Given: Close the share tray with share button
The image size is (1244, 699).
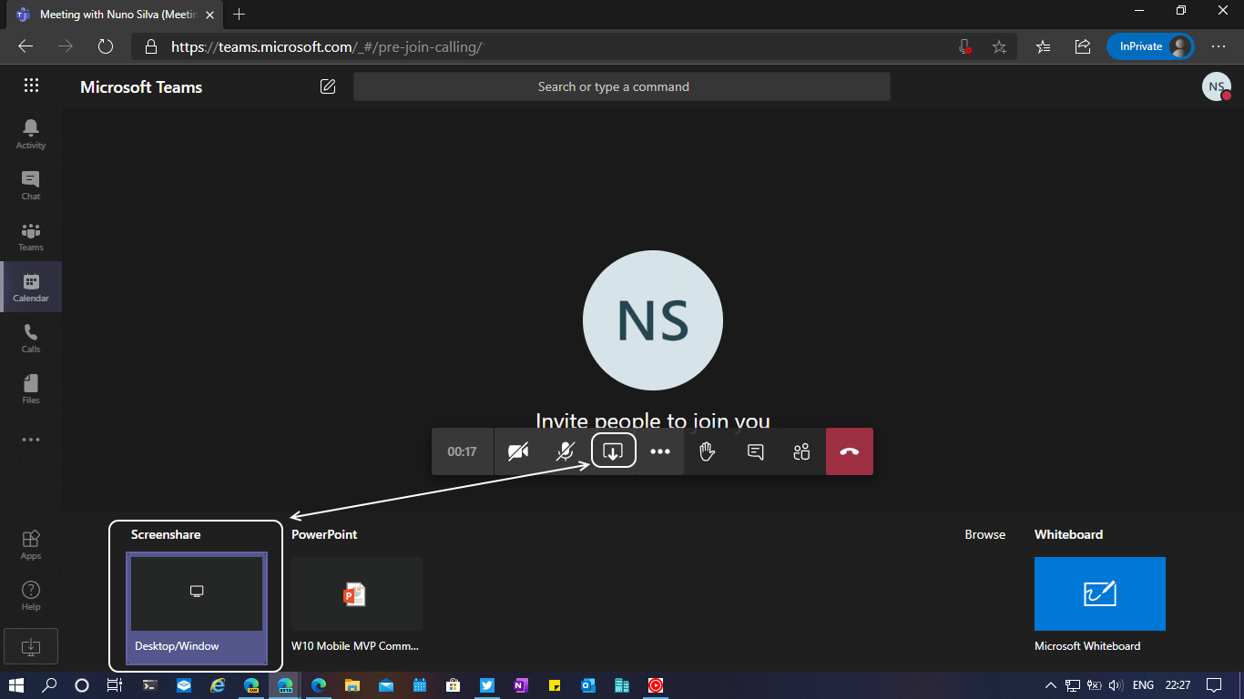Looking at the screenshot, I should (613, 451).
